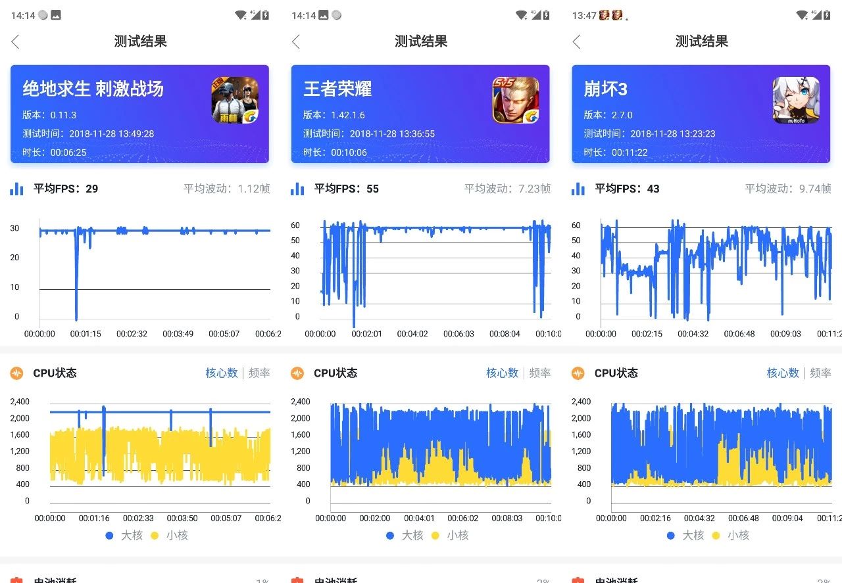Viewport: 842px width, 583px height.
Task: Select the 平均波动：7.23帧 text
Action: (x=507, y=189)
